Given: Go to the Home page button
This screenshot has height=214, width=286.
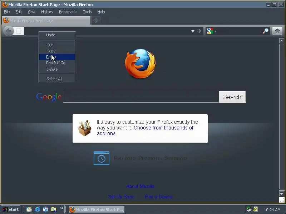Looking at the screenshot, I should tap(277, 31).
